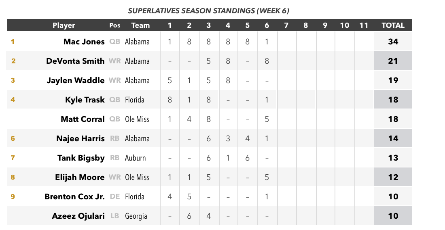The width and height of the screenshot is (445, 230).
Task: Click Auburn team cell for Tank Bigsby
Action: coord(136,158)
